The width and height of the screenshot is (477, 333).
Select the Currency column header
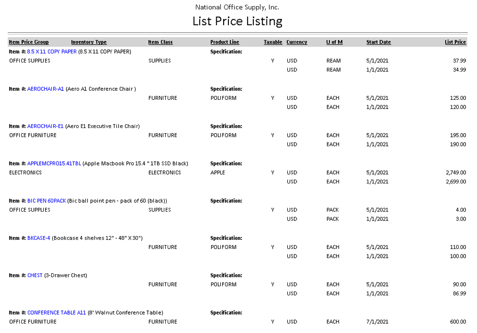(297, 42)
